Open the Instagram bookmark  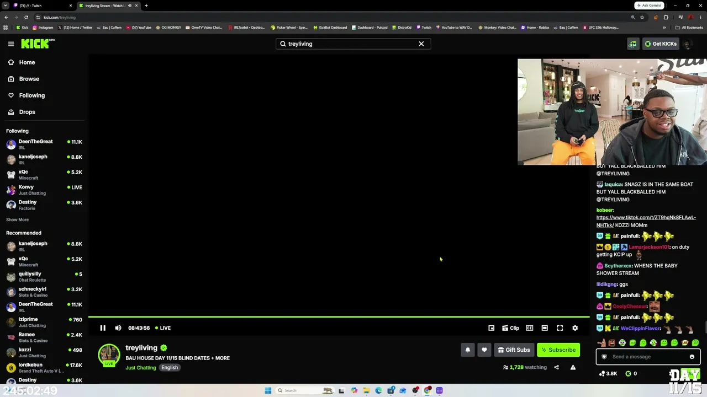(x=43, y=28)
